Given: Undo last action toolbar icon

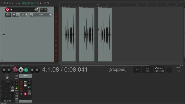Looking at the screenshot, I should tap(13, 3).
